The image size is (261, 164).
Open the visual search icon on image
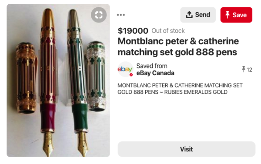click(x=99, y=15)
